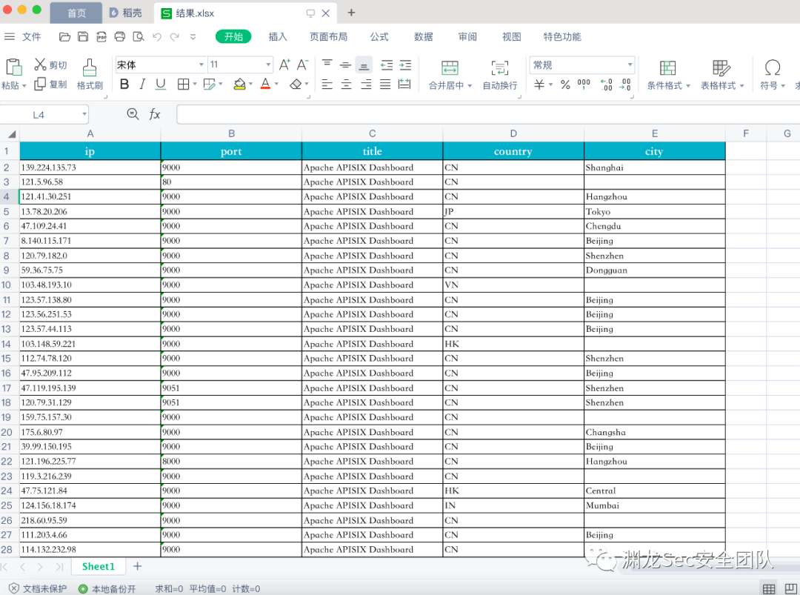Select the Sheet1 tab
The height and width of the screenshot is (595, 800).
(98, 566)
